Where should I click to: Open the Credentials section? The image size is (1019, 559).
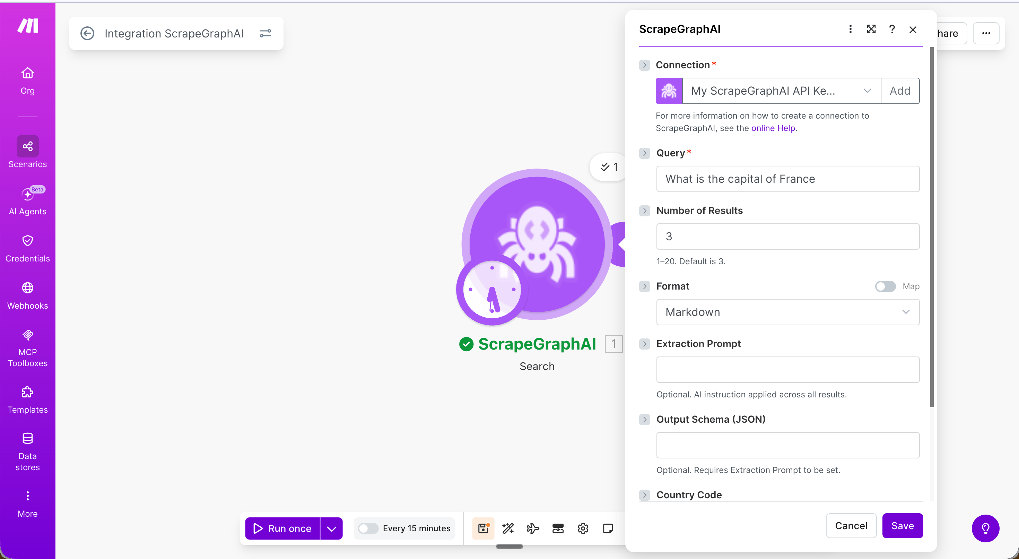coord(28,249)
